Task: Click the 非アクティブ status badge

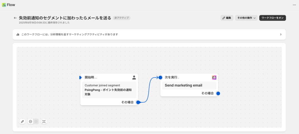Action: 122,18
